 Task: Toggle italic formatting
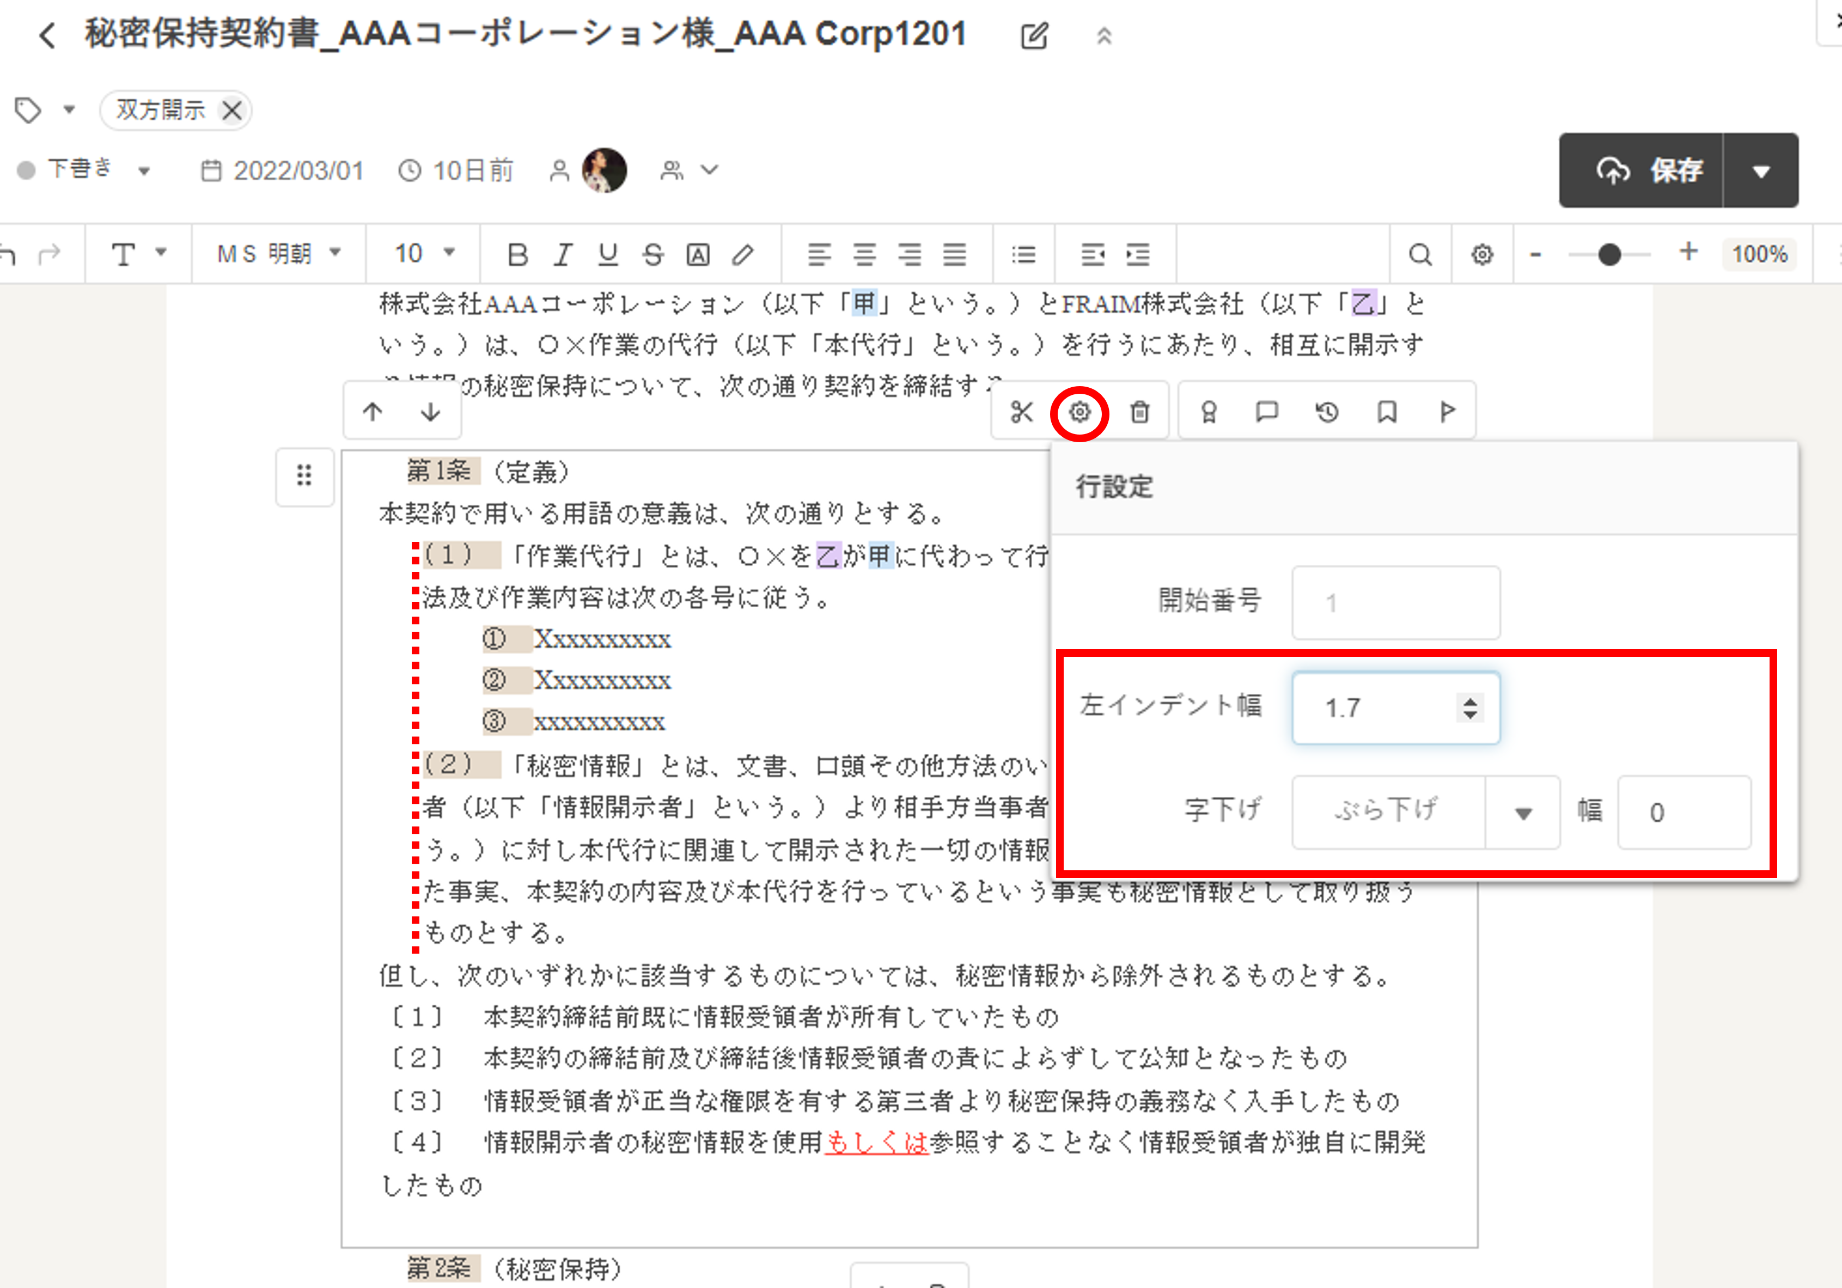pos(563,255)
